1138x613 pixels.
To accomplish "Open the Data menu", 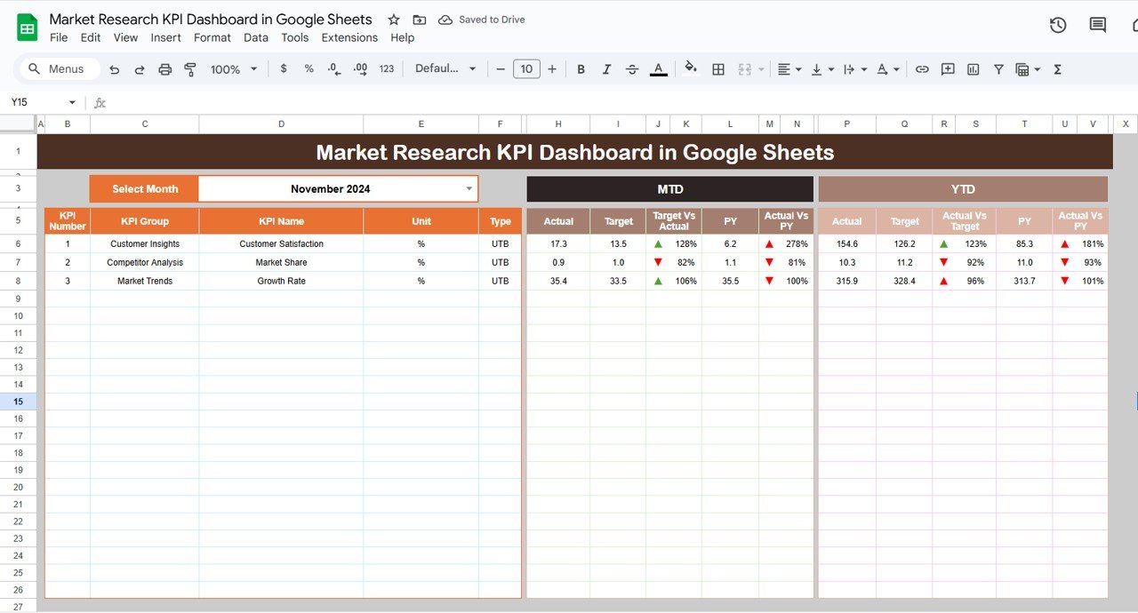I will pyautogui.click(x=256, y=37).
